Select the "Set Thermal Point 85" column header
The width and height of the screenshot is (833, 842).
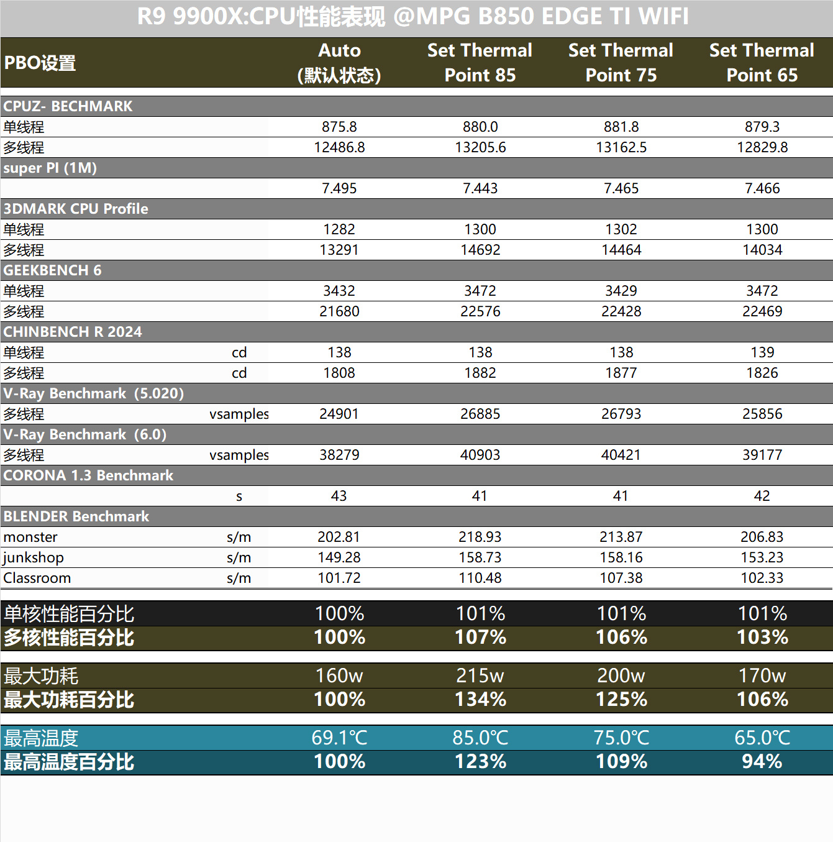coord(480,63)
